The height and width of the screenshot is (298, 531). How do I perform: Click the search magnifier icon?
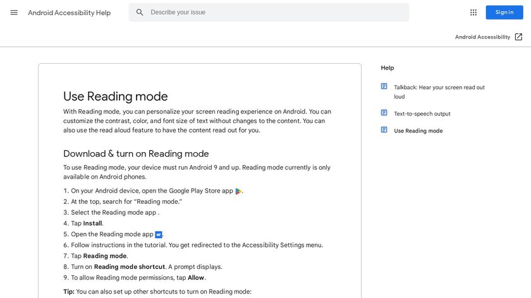click(x=140, y=13)
